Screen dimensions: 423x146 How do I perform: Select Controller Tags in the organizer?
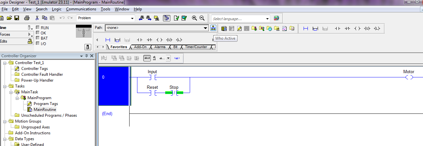click(x=34, y=69)
